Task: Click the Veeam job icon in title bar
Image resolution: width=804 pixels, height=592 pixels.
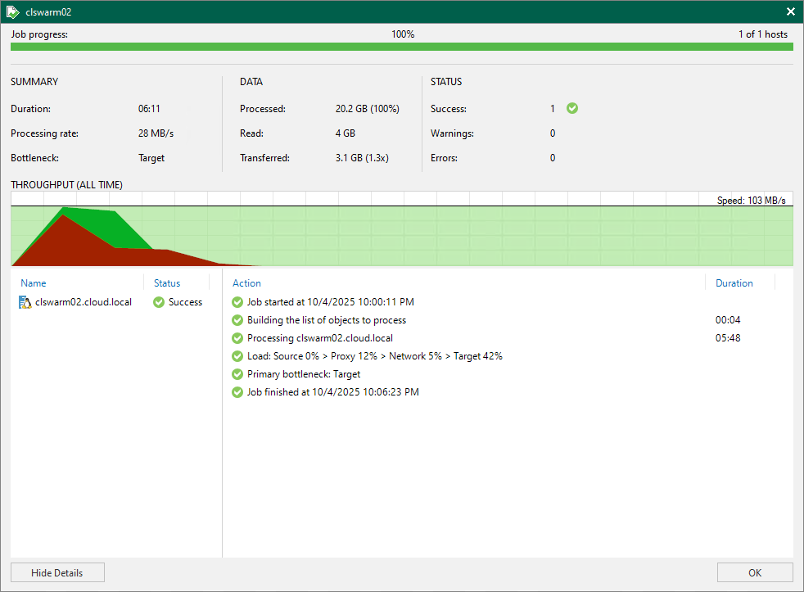Action: (13, 11)
